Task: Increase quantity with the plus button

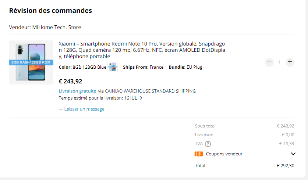Action: coord(290,62)
